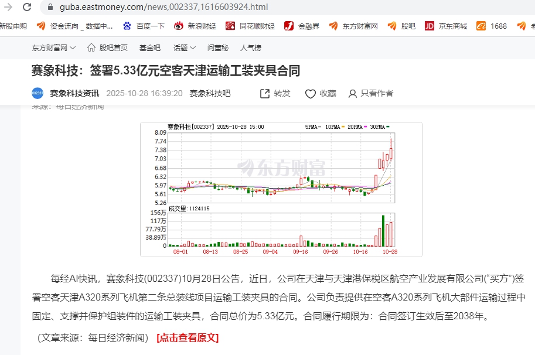The width and height of the screenshot is (535, 355).
Task: Open the 百度一下 bookmark
Action: [x=151, y=26]
